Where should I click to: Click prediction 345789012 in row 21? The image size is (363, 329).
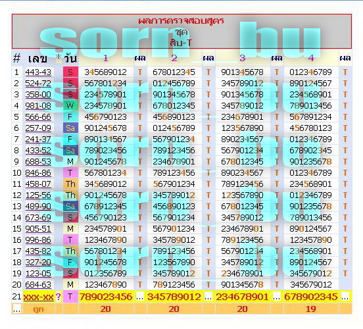174,297
